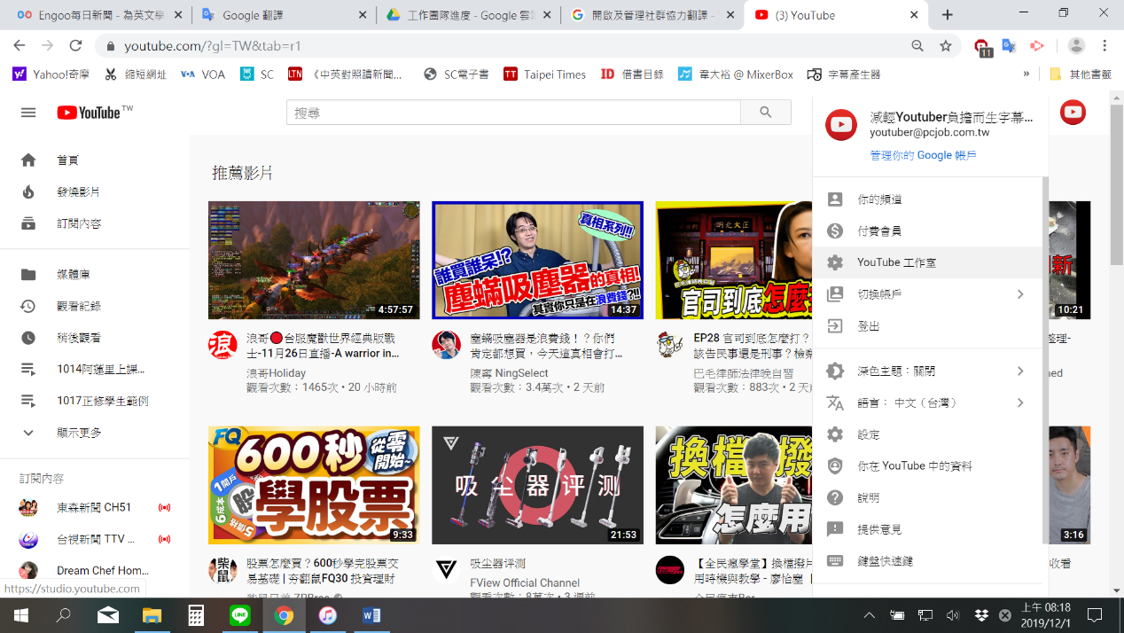Click channel name 陳寗 NingSelect

click(509, 373)
